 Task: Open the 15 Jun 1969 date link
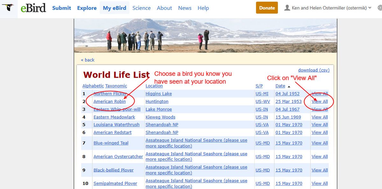point(288,117)
